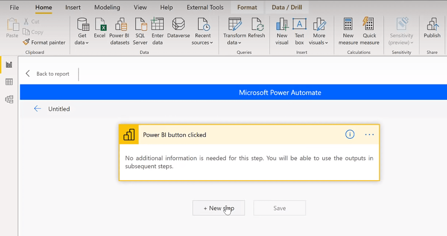Open the Format ribbon tab
Image resolution: width=447 pixels, height=236 pixels.
tap(247, 7)
